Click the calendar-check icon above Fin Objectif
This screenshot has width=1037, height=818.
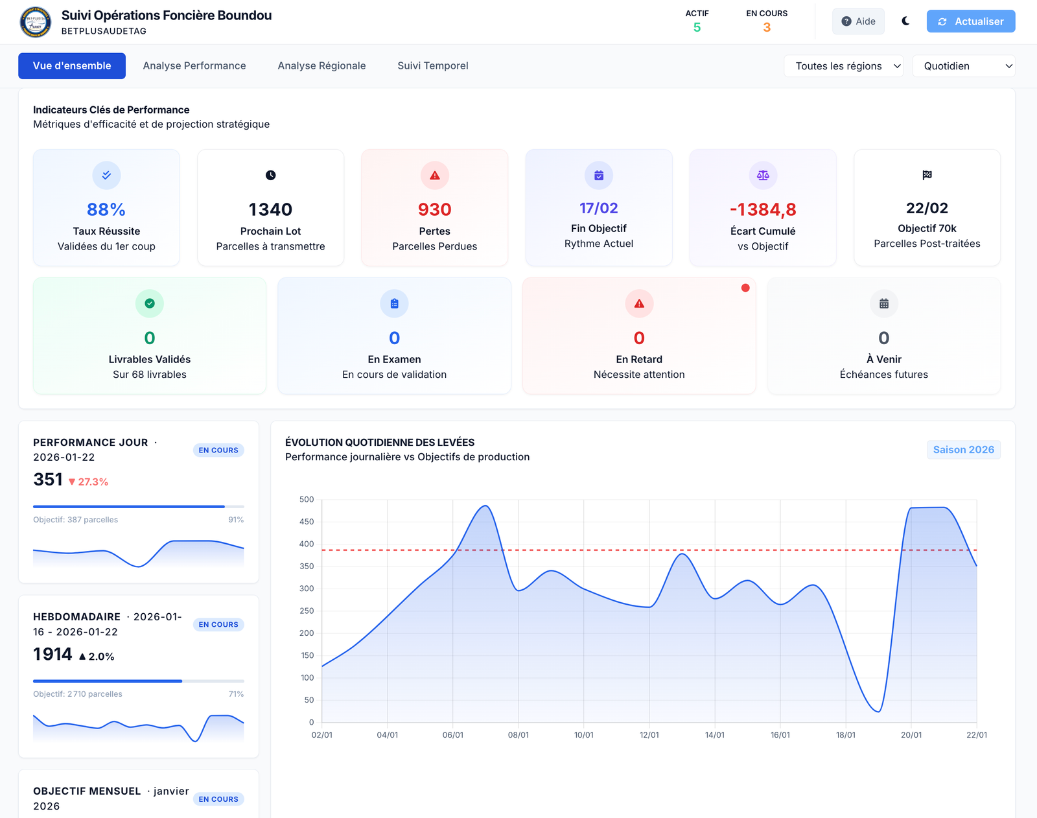pyautogui.click(x=598, y=175)
